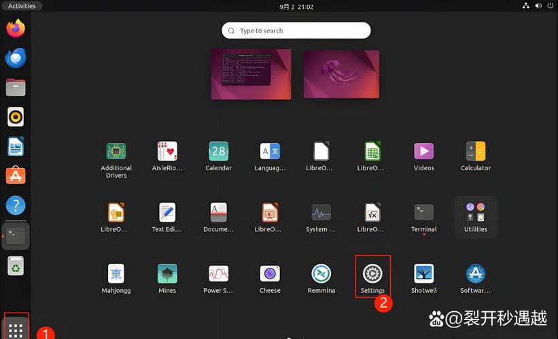Switch to the empty jellyfish workspace

coord(342,74)
